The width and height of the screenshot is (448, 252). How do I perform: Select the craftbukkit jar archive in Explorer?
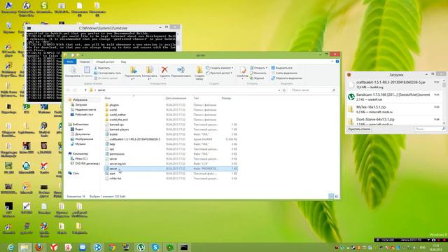pyautogui.click(x=134, y=139)
